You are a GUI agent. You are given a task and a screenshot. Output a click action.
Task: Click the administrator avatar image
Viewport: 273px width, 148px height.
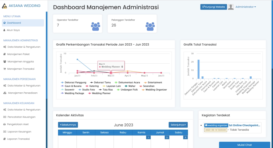231,7
